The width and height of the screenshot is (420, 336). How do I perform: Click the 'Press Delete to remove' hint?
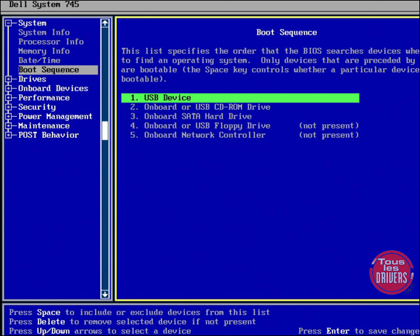pyautogui.click(x=133, y=322)
